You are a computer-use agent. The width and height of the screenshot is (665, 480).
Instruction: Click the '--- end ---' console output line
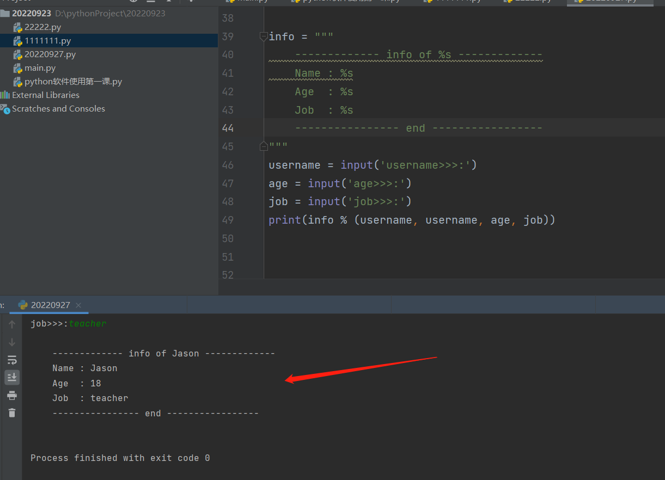[155, 413]
